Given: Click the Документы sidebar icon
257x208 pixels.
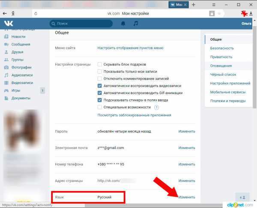Looking at the screenshot, I should (6, 98).
